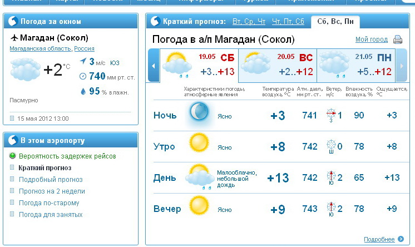Switch to the Чт, Пт, Сб forecast tab

coord(288,22)
